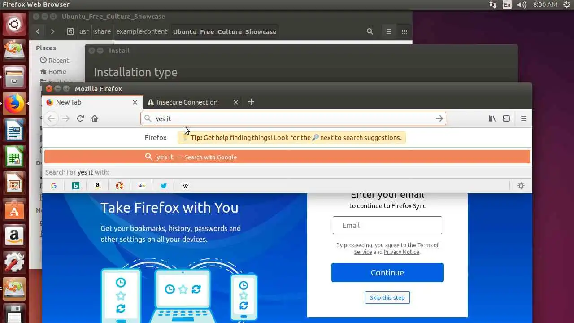Click the Continue button
Screen dimensions: 574x323
[x=387, y=272]
